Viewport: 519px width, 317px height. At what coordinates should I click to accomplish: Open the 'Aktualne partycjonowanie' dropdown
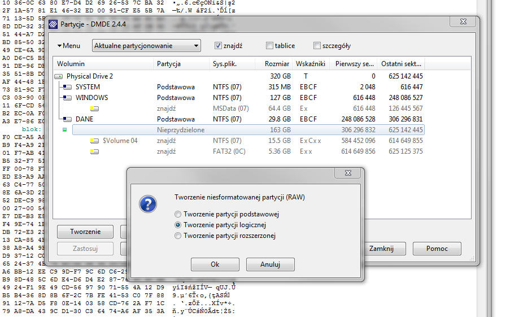146,46
